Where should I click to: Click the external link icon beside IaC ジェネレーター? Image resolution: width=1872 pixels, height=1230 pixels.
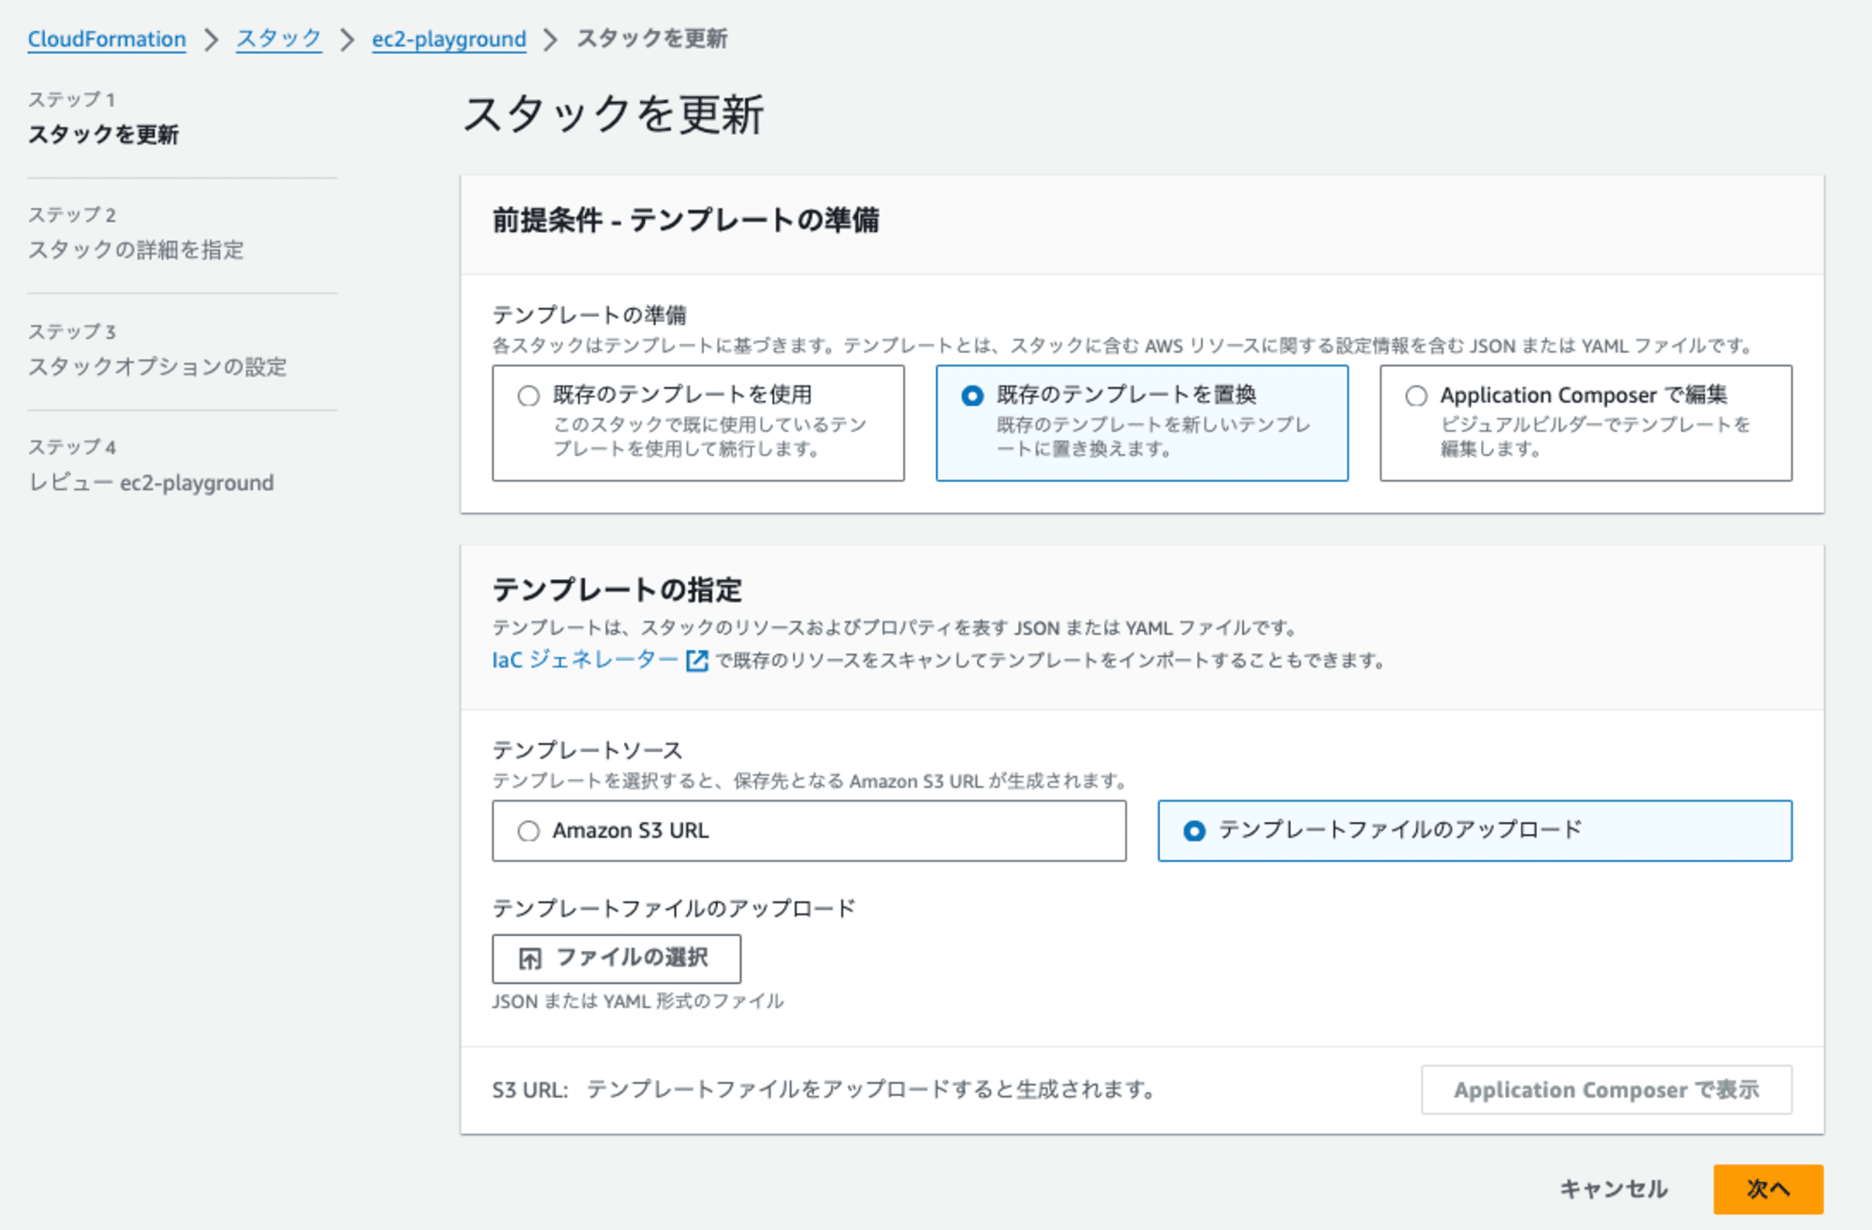pyautogui.click(x=697, y=661)
